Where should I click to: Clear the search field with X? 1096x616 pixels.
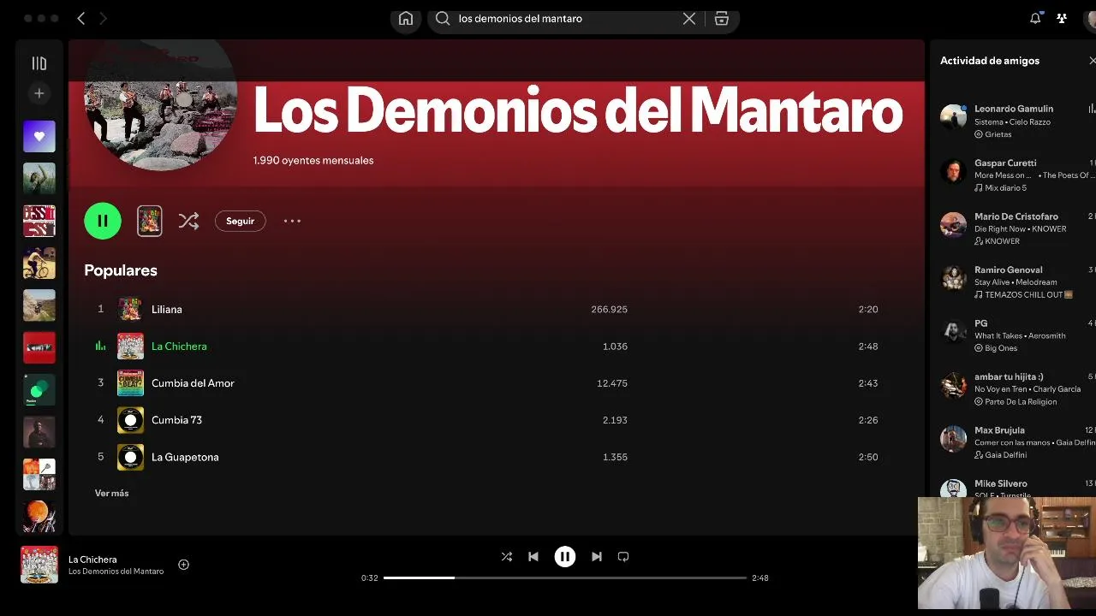[689, 18]
